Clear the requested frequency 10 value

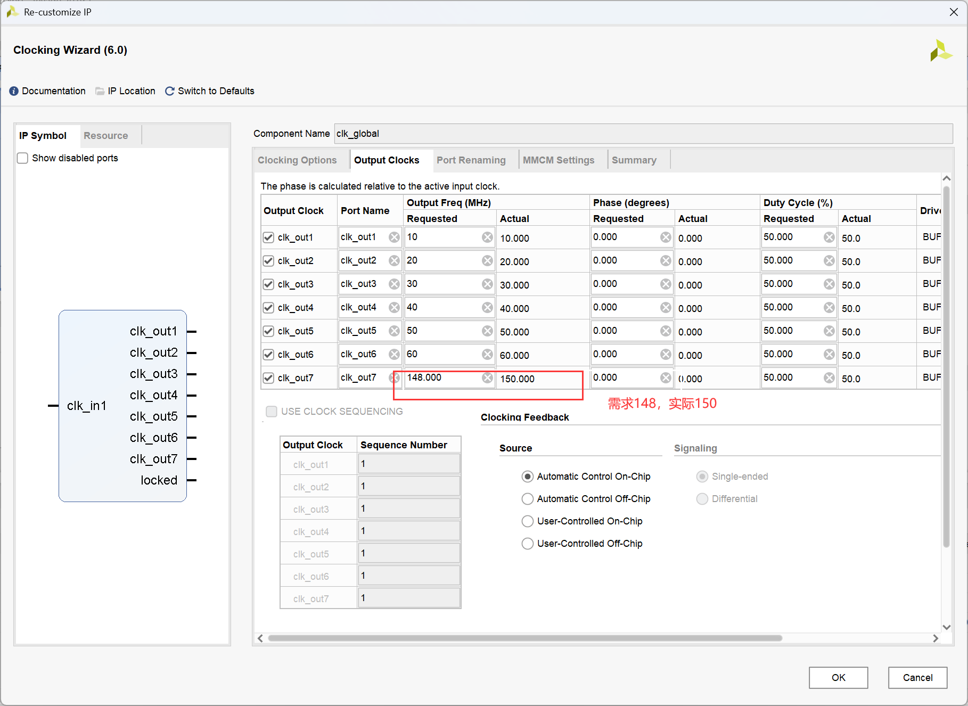(x=487, y=237)
